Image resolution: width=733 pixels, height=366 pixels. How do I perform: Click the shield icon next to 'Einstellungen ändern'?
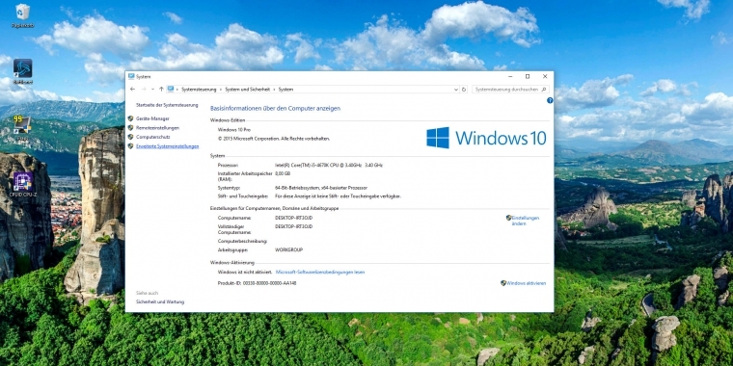508,218
